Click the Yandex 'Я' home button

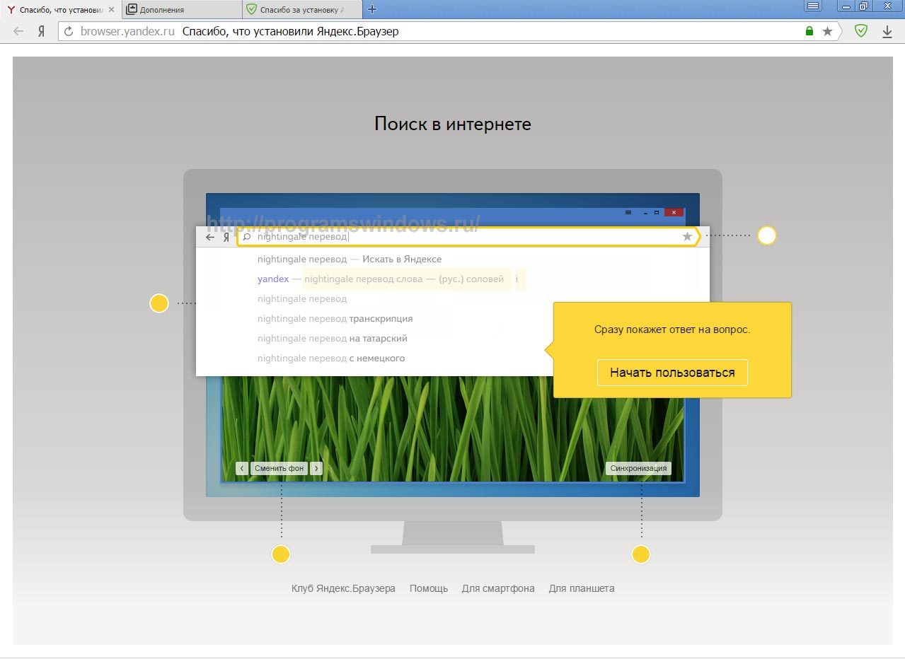[42, 32]
